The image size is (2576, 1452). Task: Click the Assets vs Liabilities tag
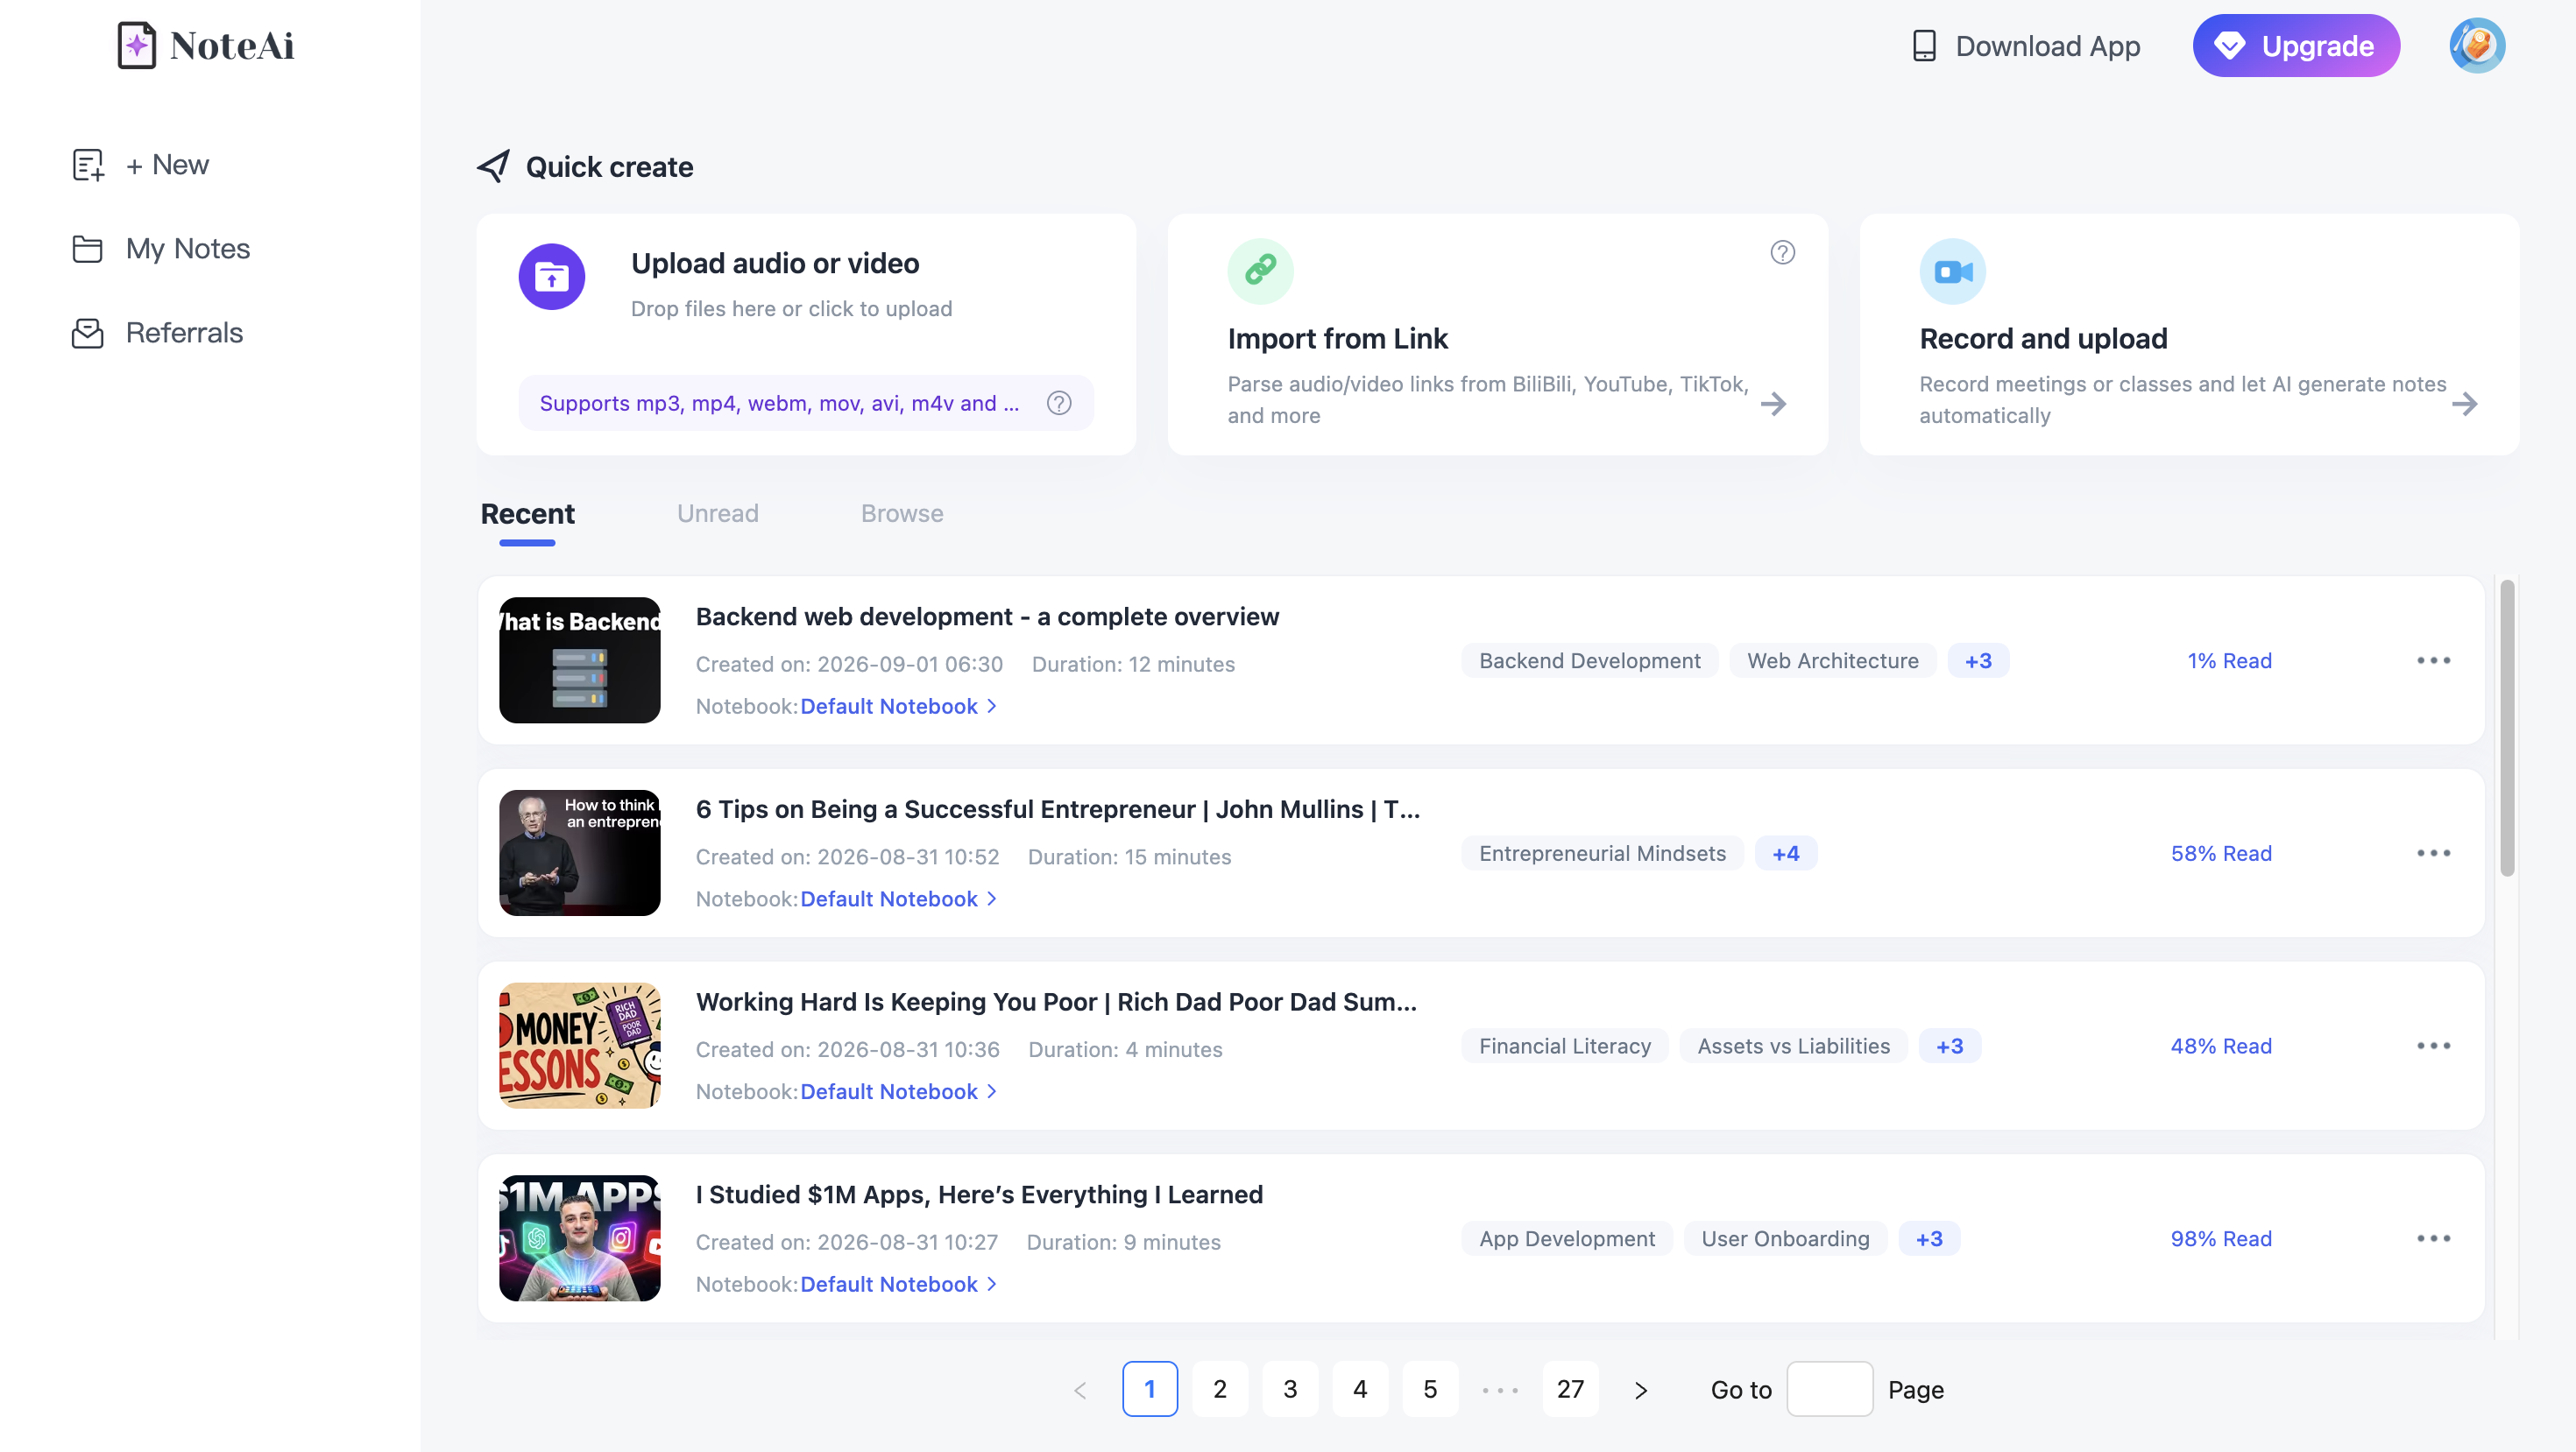click(x=1793, y=1047)
